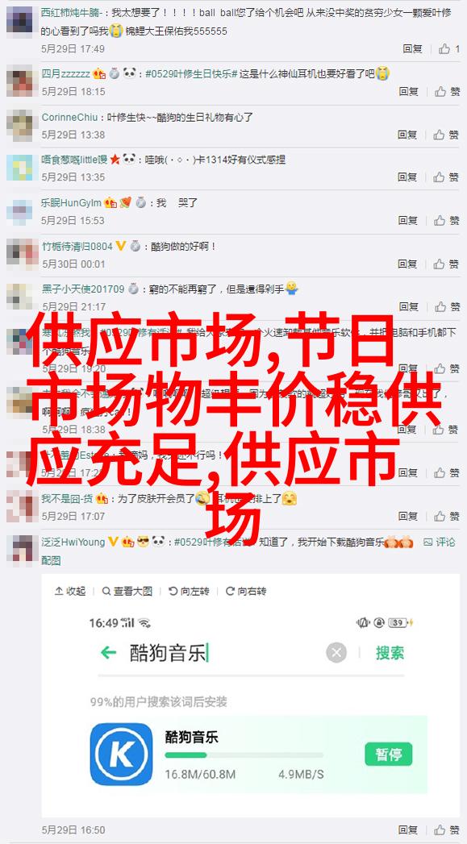The height and width of the screenshot is (844, 467).
Task: Click the #0529叶修生日快乐# hashtag
Action: coord(191,73)
